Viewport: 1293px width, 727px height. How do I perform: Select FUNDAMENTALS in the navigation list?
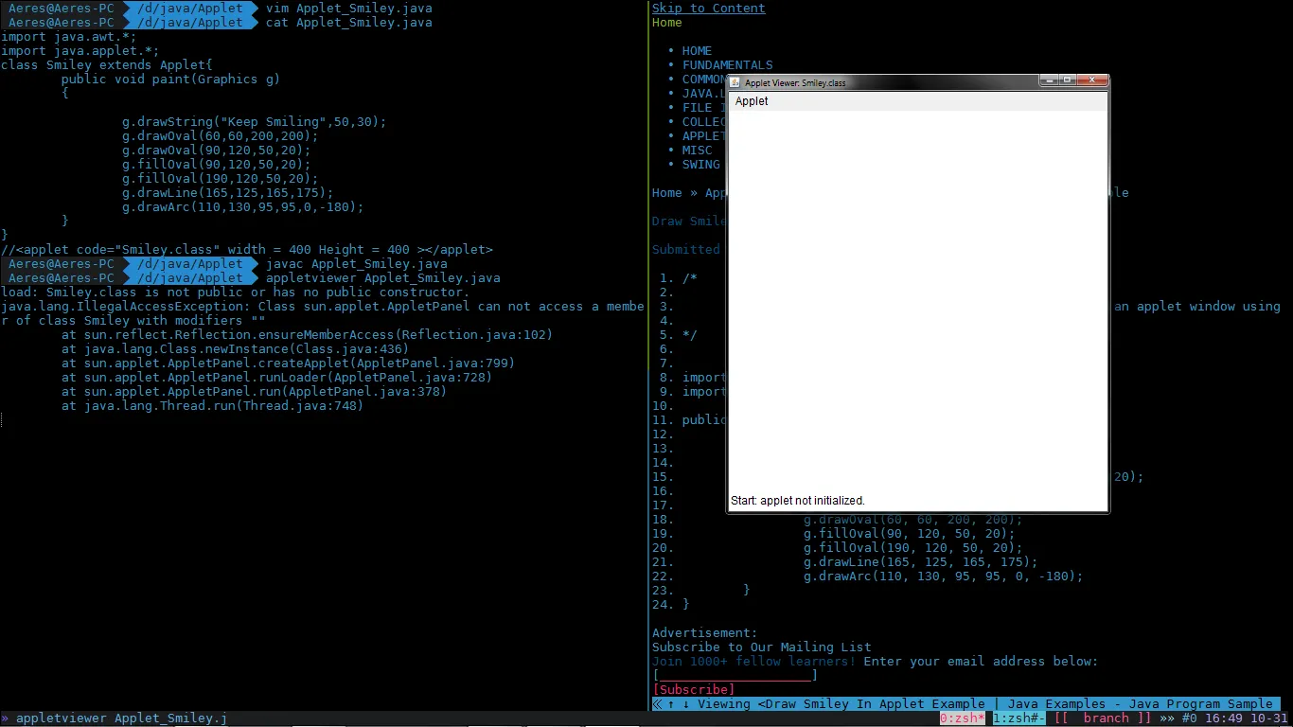pos(728,65)
